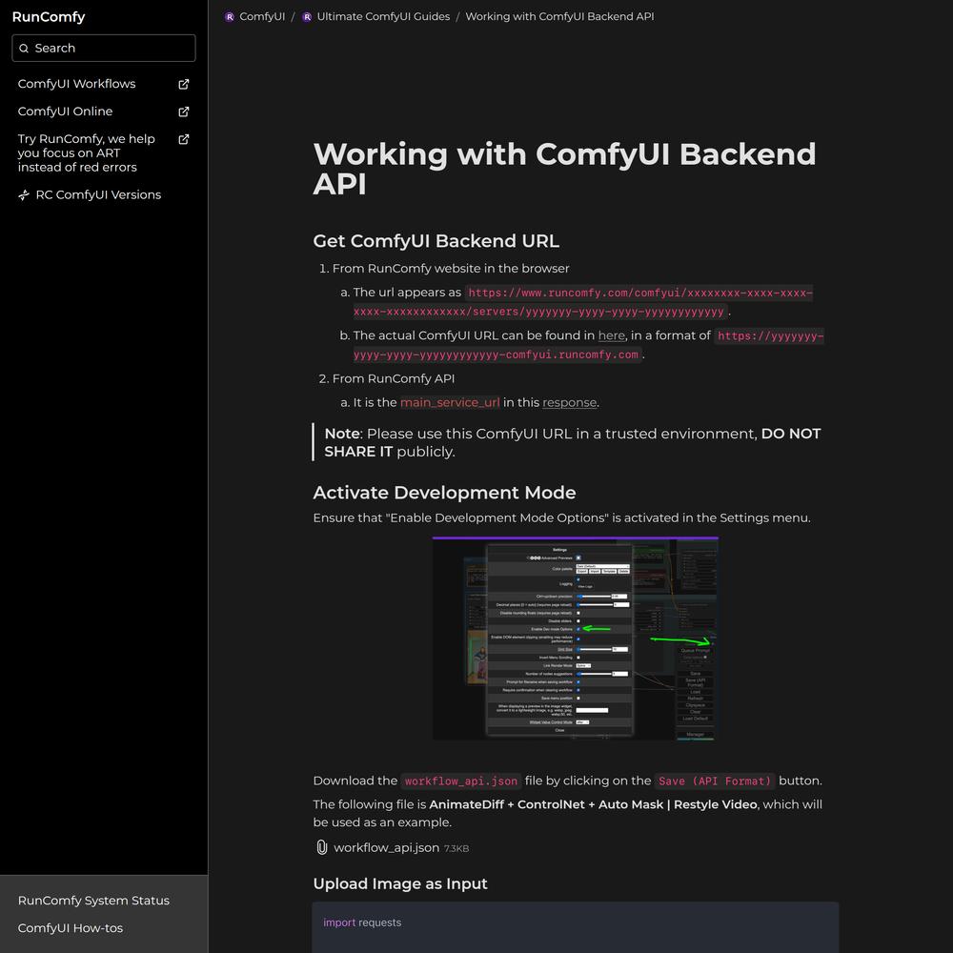Click the page title heading
The height and width of the screenshot is (953, 953).
564,169
